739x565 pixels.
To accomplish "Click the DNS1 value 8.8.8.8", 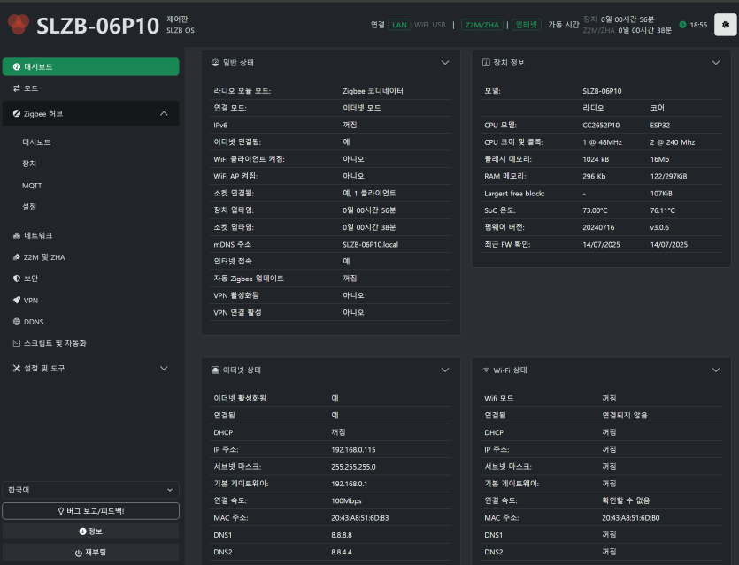I will point(342,535).
